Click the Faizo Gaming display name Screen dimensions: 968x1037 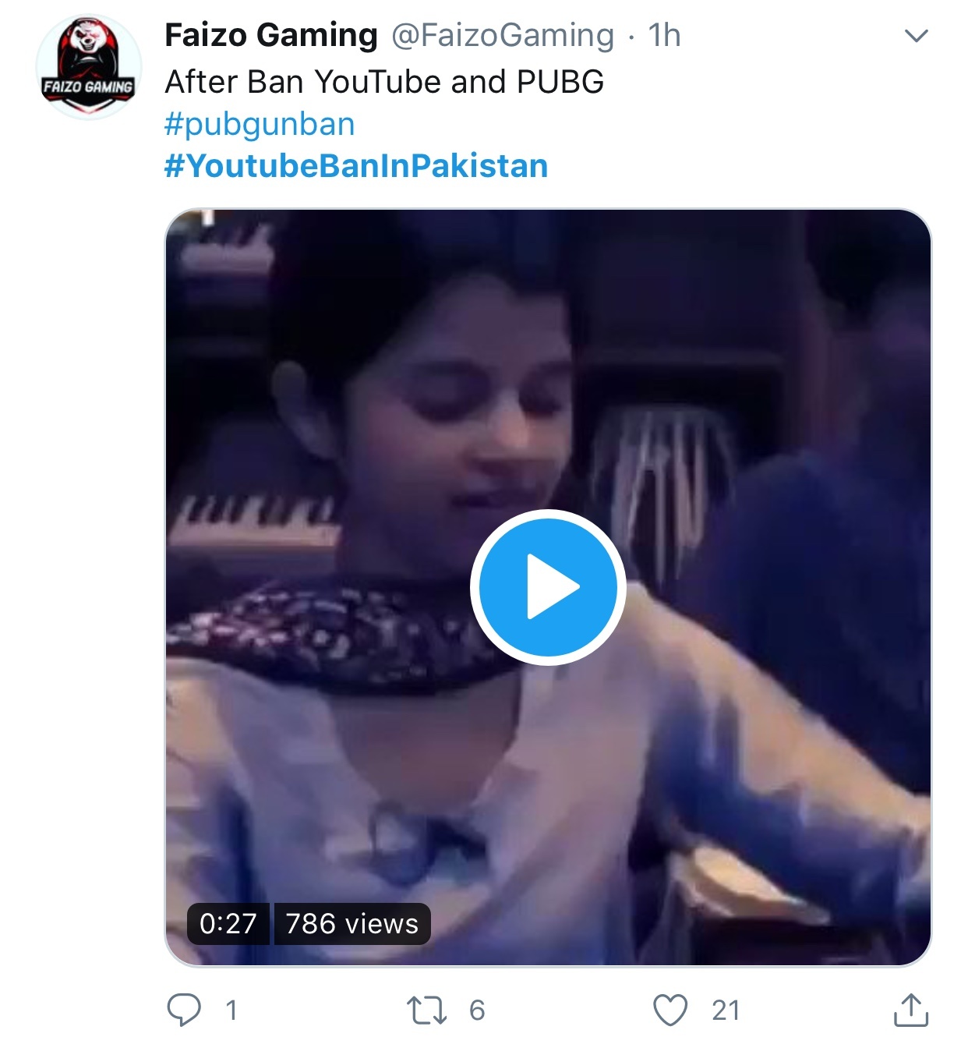[x=271, y=36]
